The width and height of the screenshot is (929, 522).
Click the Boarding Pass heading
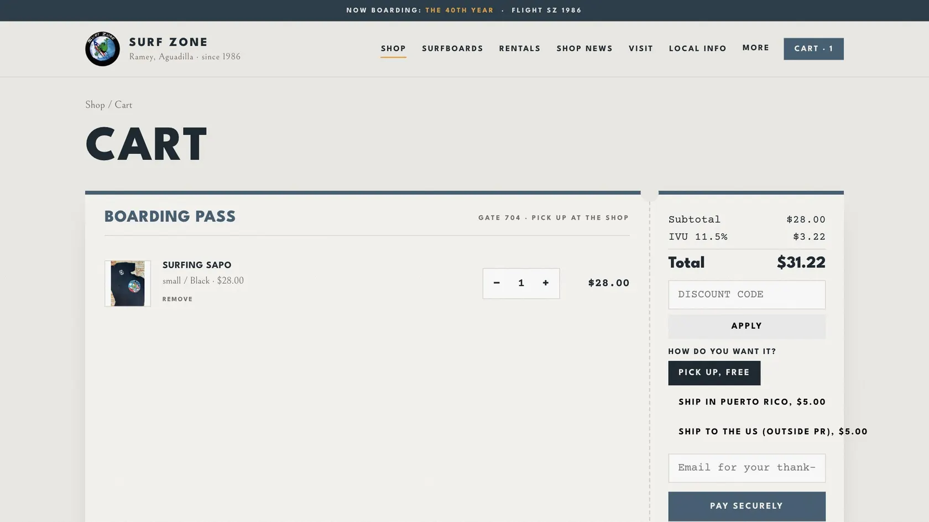pyautogui.click(x=170, y=217)
